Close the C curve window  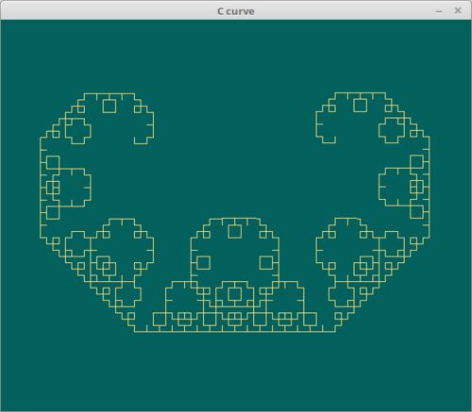click(458, 10)
